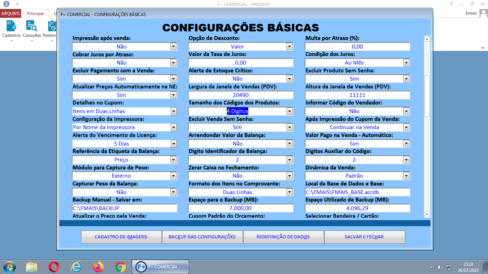
Task: Expand Capturar Peso da Balança dropdown
Action: coord(173,192)
